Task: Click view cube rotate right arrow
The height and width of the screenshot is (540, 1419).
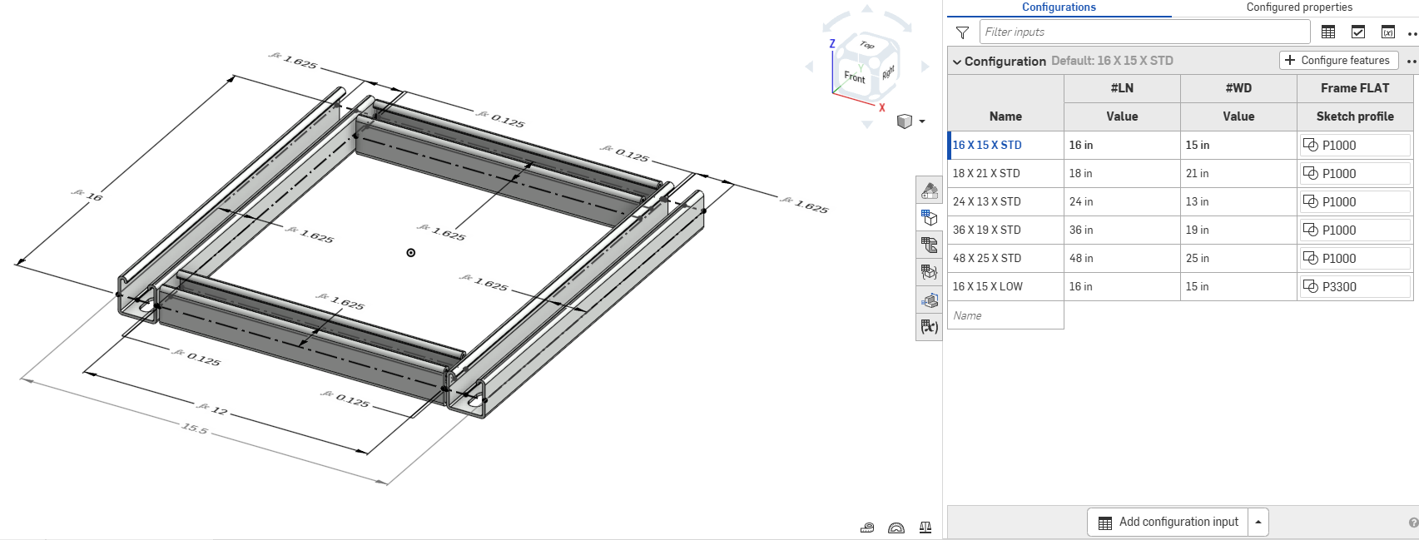Action: point(925,67)
